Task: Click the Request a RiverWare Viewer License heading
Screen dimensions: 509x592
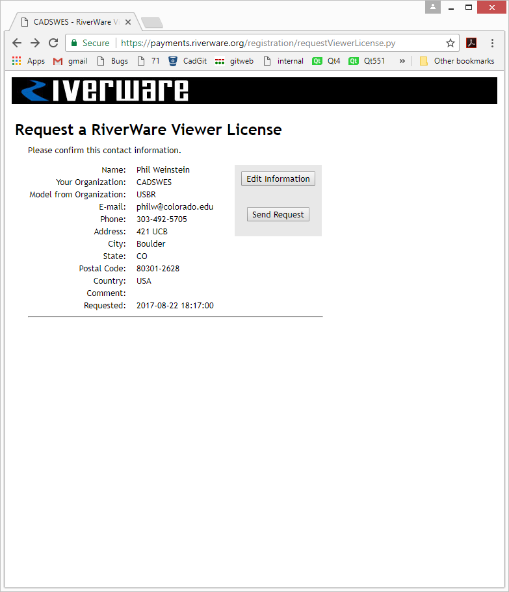Action: pos(148,130)
